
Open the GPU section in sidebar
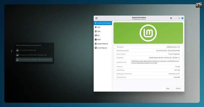[103, 31]
